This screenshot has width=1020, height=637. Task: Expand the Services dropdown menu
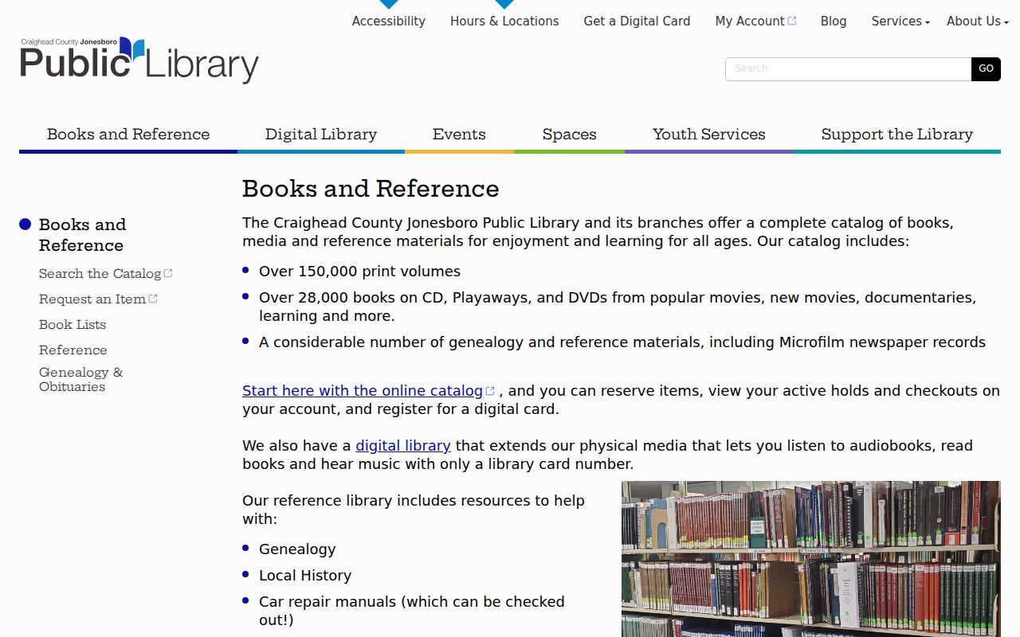(900, 21)
